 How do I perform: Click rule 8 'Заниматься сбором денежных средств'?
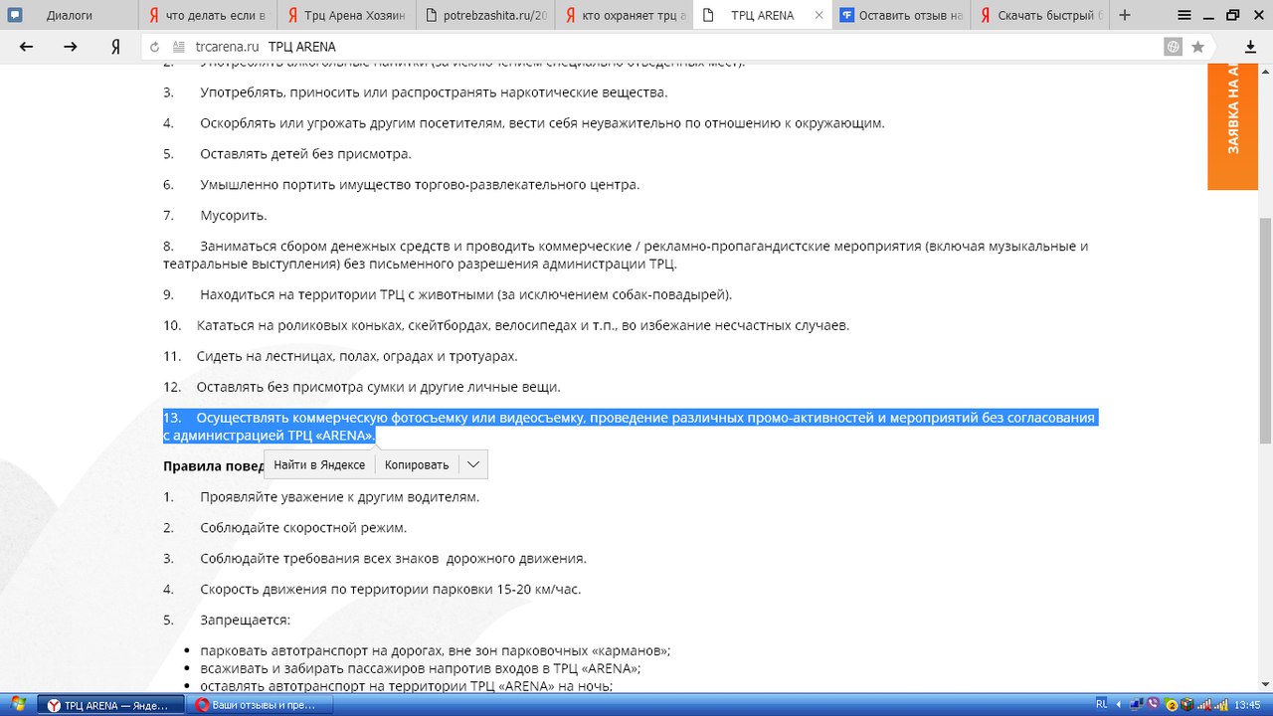pos(626,255)
